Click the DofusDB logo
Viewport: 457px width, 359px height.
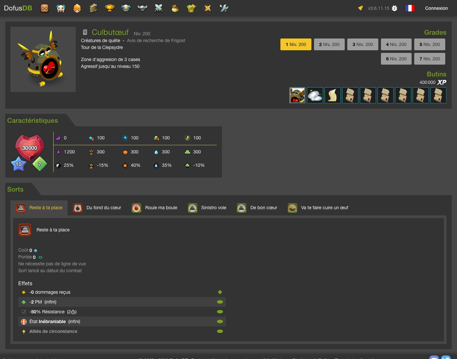point(18,8)
